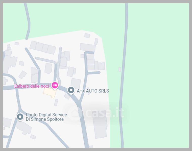Click the road fork south of A++ AUTO SRLS
The image size is (192, 151).
pos(79,103)
